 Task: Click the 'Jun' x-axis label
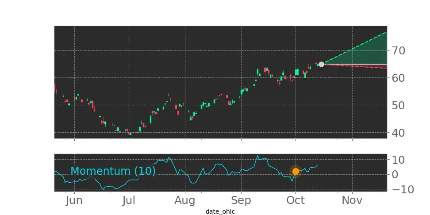(74, 200)
